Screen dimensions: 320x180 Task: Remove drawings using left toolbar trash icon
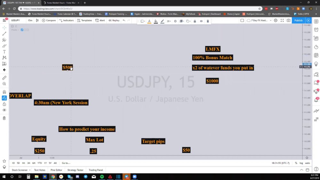pyautogui.click(x=4, y=118)
